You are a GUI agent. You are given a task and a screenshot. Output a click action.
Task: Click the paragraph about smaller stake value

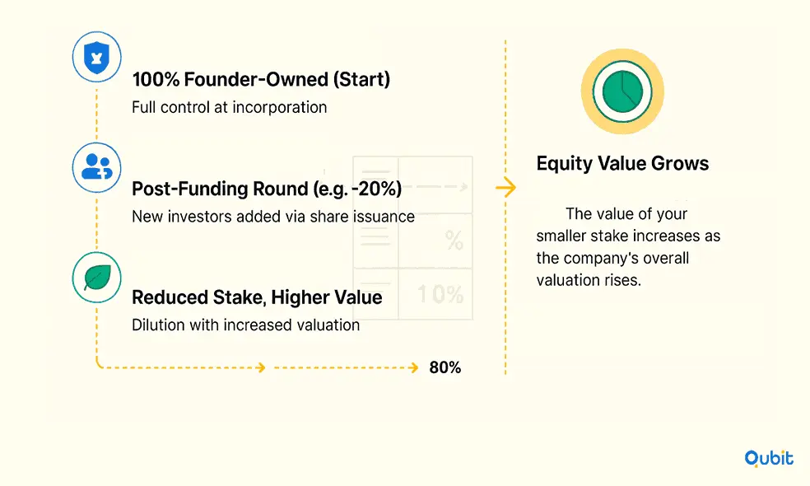[628, 246]
